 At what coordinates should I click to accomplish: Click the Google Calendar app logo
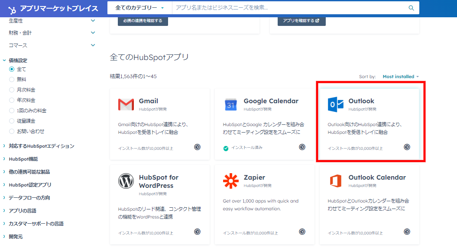pyautogui.click(x=231, y=104)
